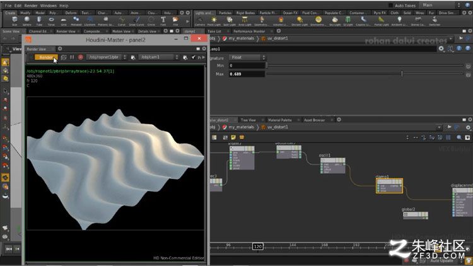This screenshot has width=473, height=266.
Task: Stop the render with red button
Action: pos(81,57)
